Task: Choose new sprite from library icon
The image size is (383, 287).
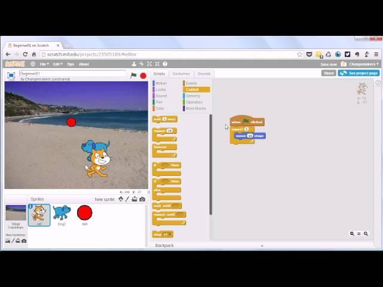Action: 121,199
